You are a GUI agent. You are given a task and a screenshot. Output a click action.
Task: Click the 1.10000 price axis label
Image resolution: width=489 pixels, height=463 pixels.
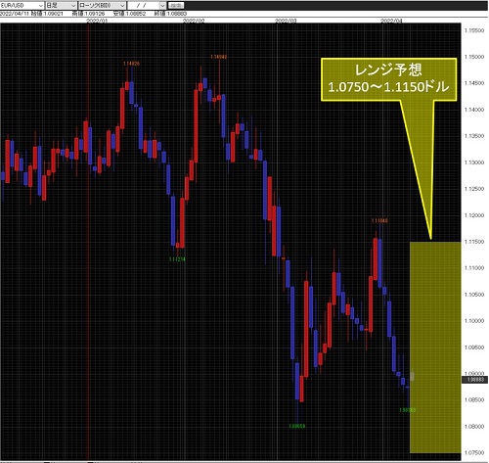point(474,321)
